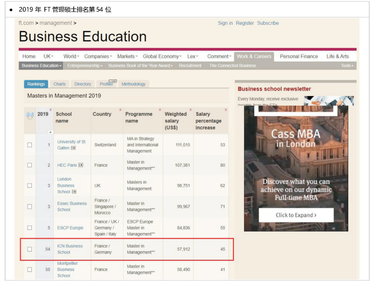Image resolution: width=375 pixels, height=281 pixels.
Task: Tick checkbox for ESCP Europe row
Action: [30, 227]
